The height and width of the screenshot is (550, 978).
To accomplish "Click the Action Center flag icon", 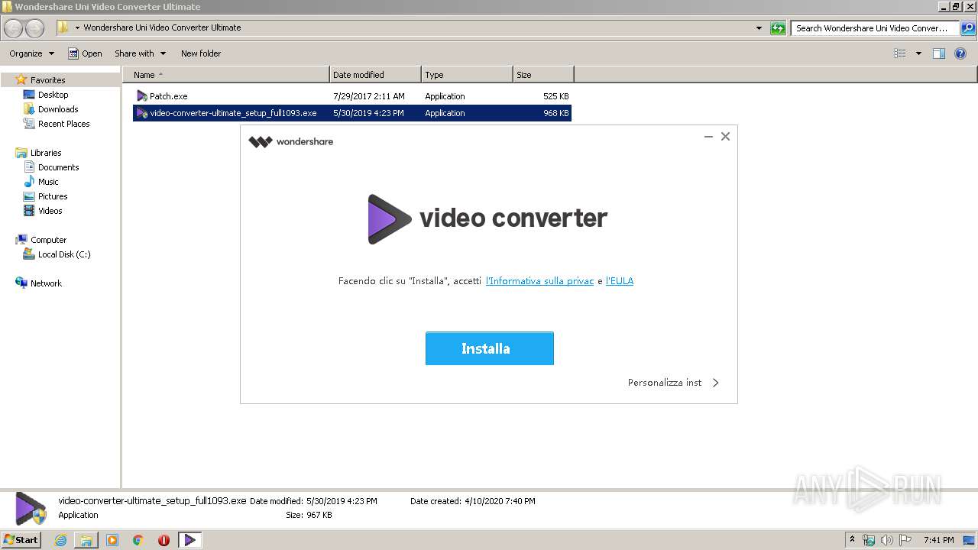I will (x=905, y=540).
